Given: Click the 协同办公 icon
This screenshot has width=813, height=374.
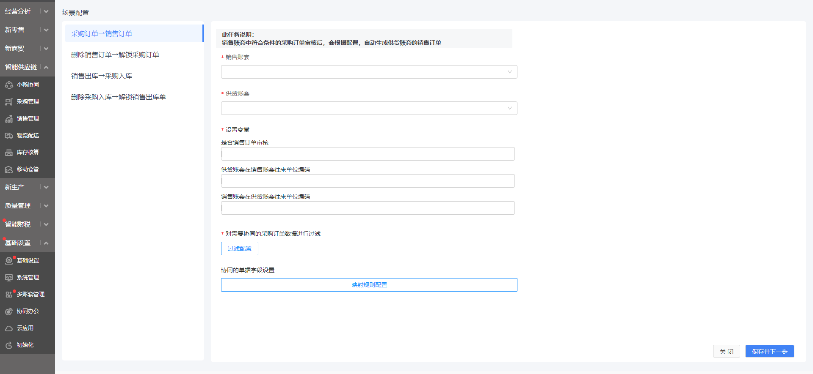Looking at the screenshot, I should 9,311.
